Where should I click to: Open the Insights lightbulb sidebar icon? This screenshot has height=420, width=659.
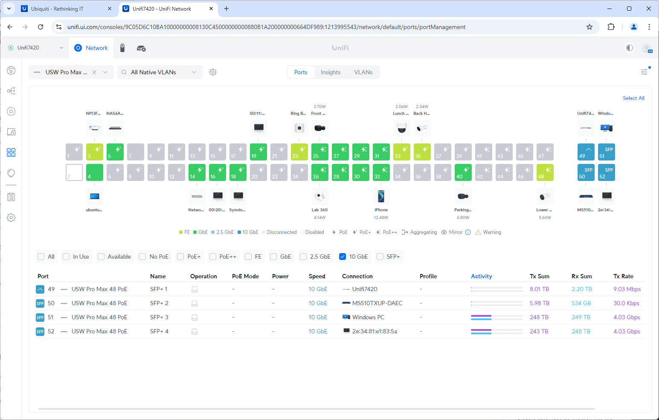click(x=11, y=173)
